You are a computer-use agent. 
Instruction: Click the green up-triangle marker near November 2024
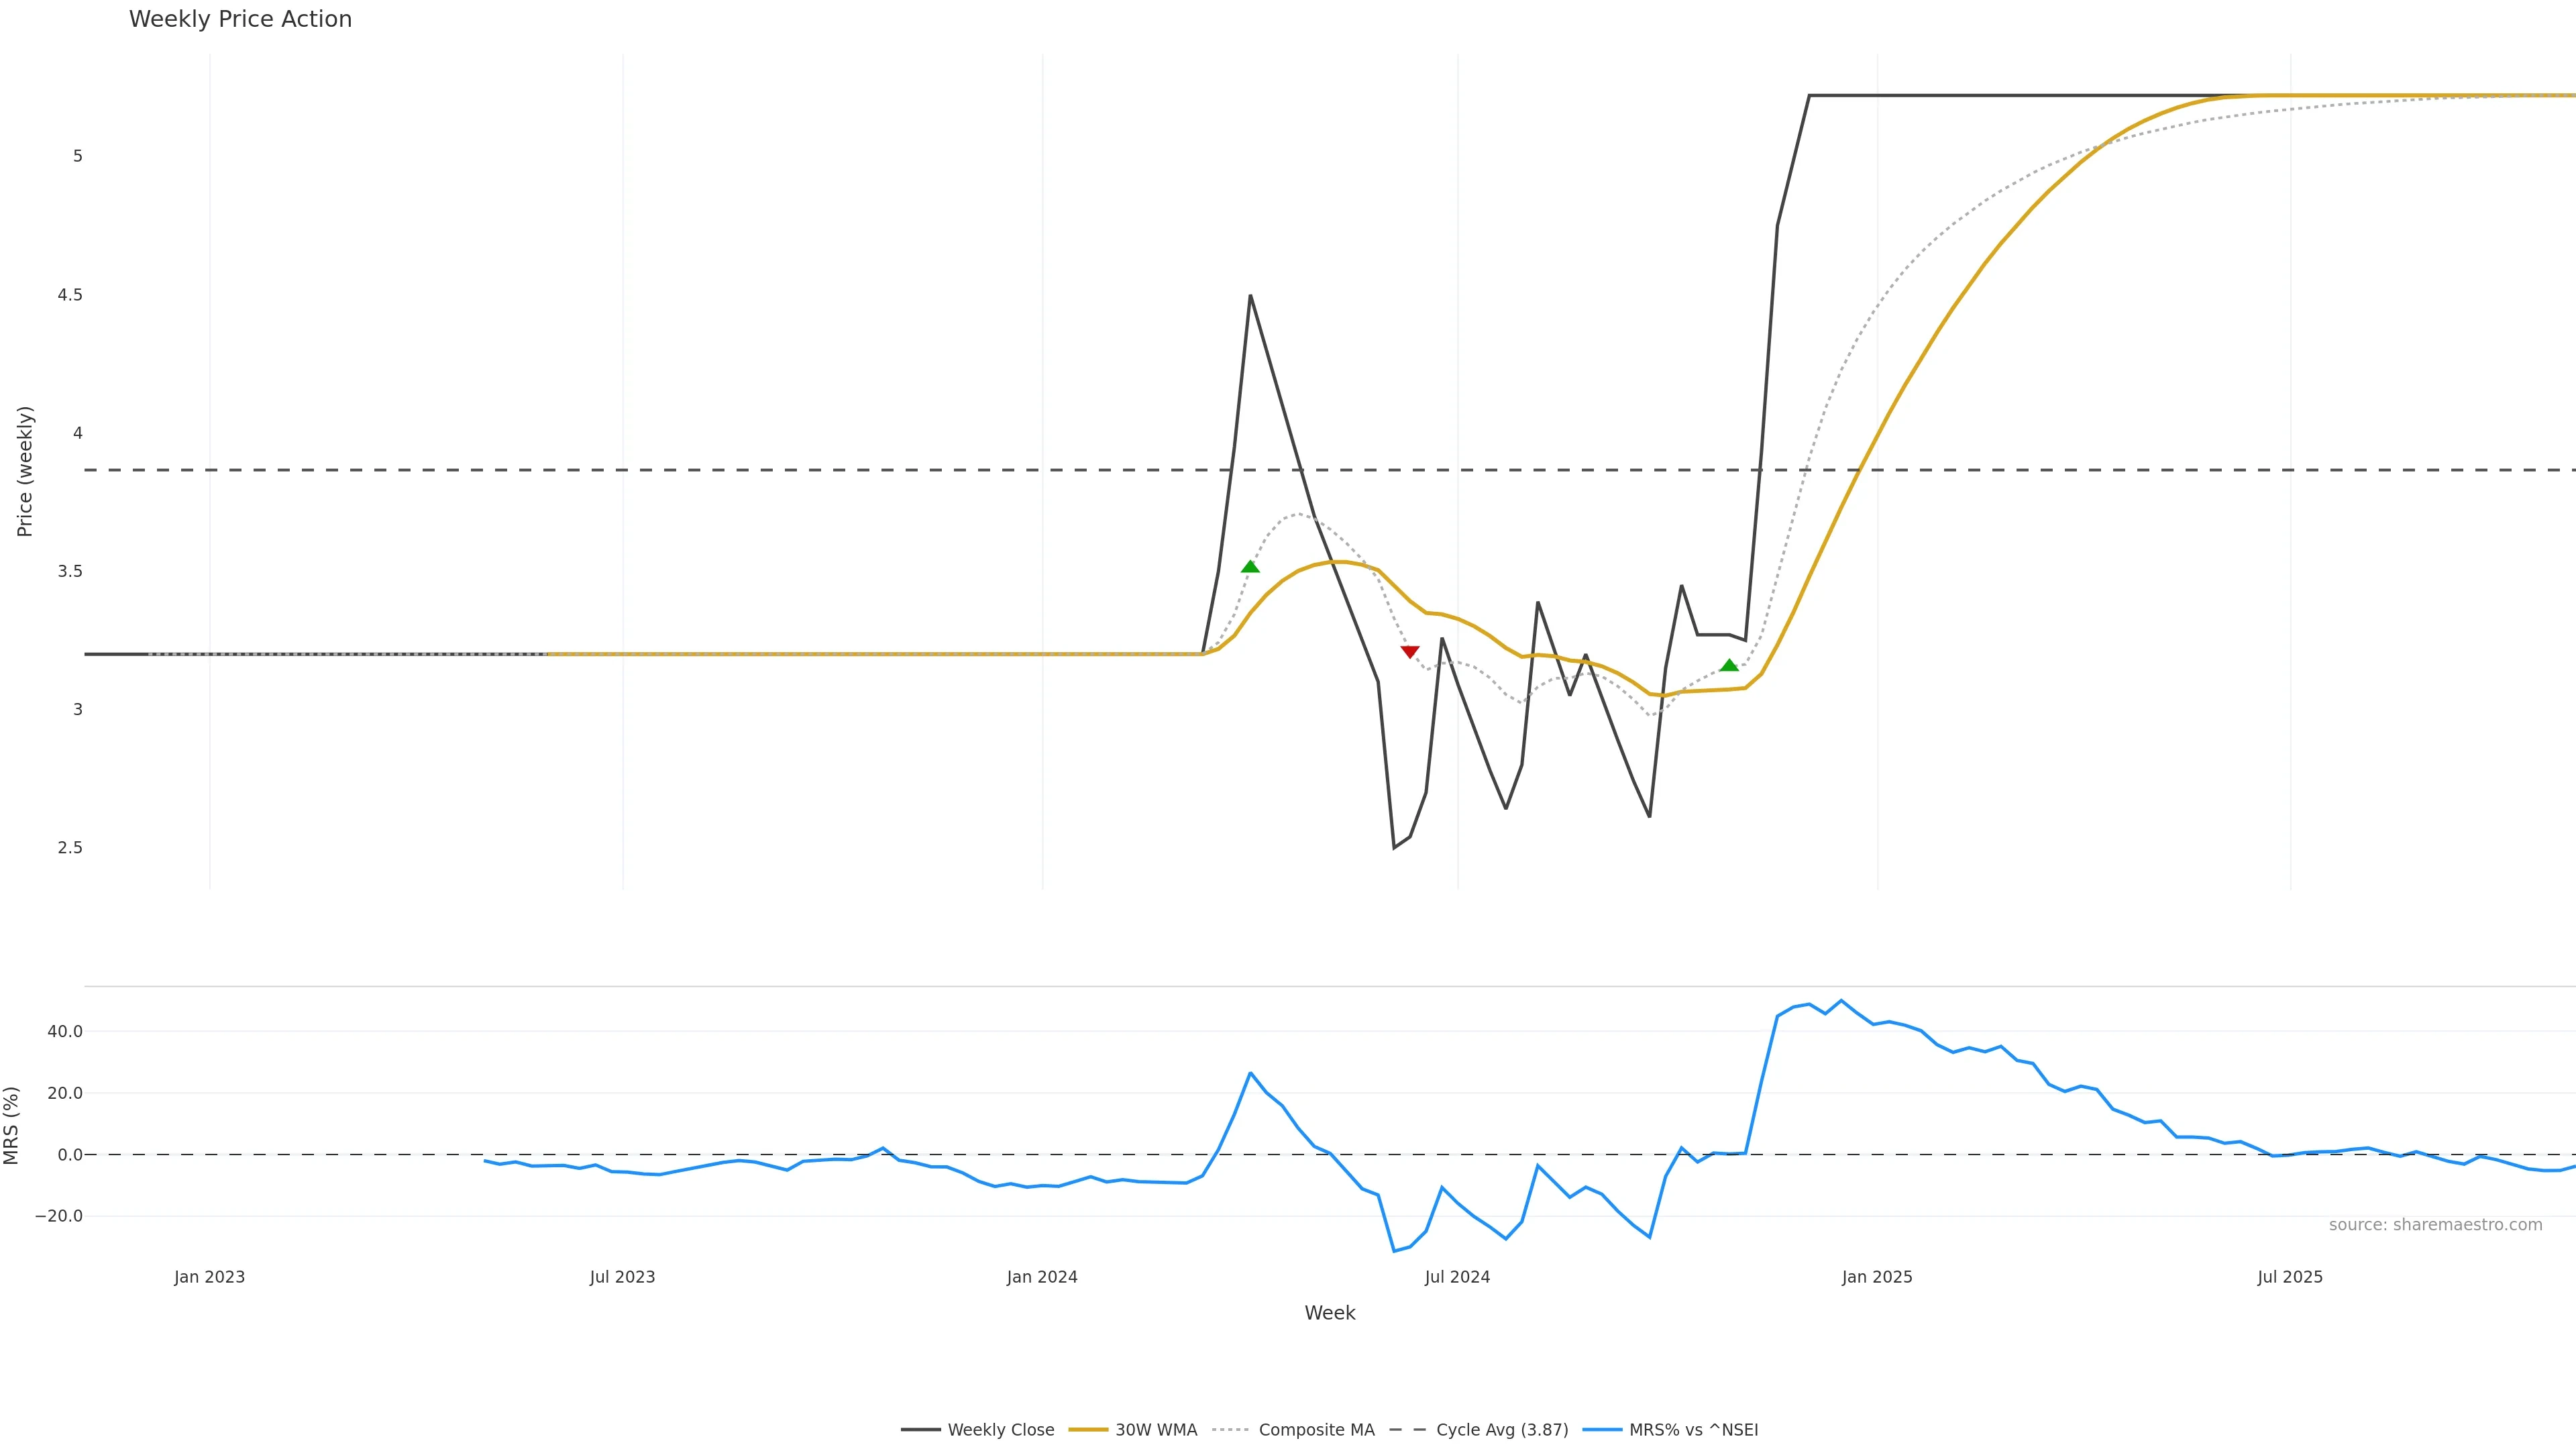(x=1729, y=665)
